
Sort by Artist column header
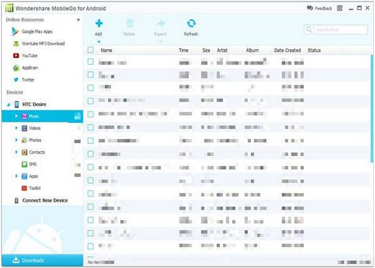223,50
